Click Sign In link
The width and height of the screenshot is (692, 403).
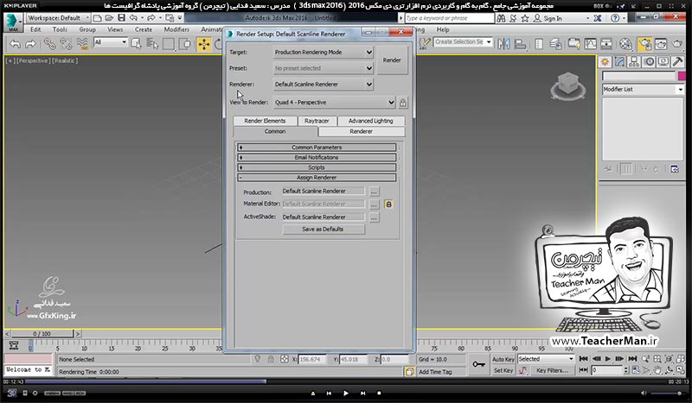[x=553, y=18]
